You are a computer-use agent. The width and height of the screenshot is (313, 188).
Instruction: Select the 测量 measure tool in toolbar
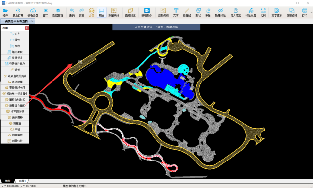pyautogui.click(x=102, y=12)
